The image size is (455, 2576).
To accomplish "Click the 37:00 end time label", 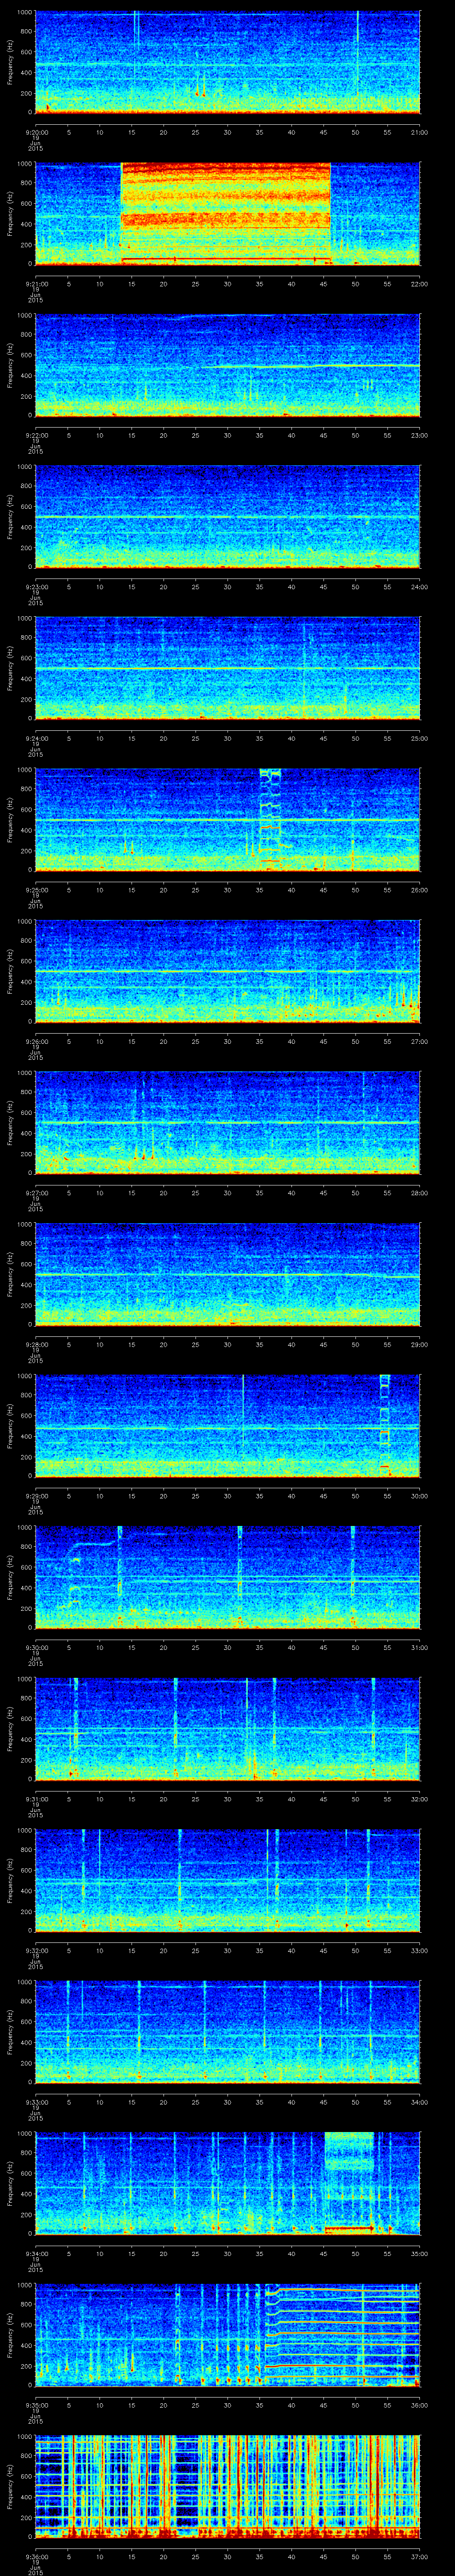I will [x=419, y=2557].
